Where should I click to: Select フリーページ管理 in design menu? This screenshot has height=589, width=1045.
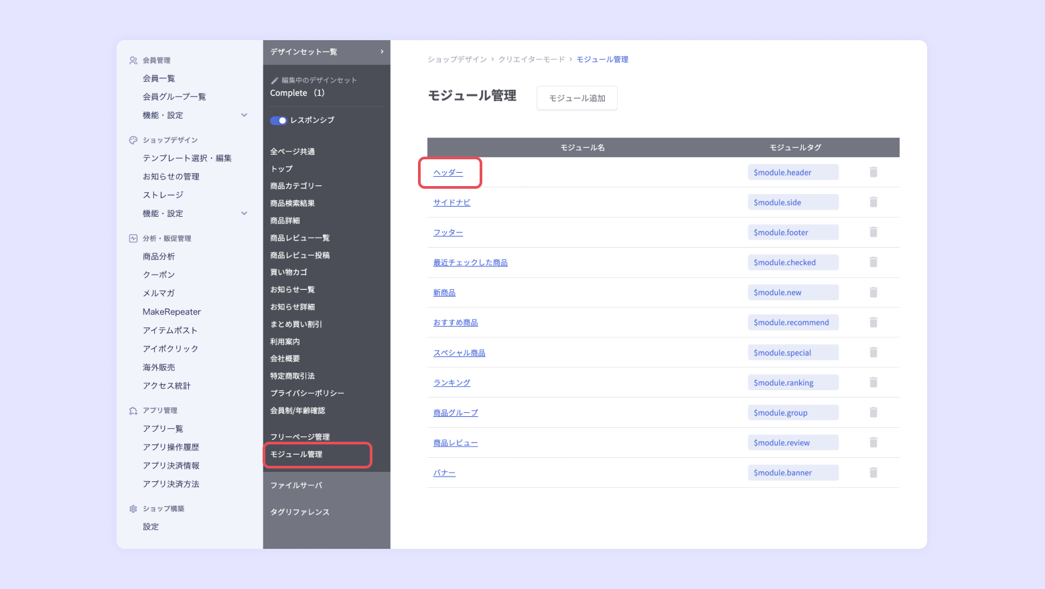pos(300,436)
